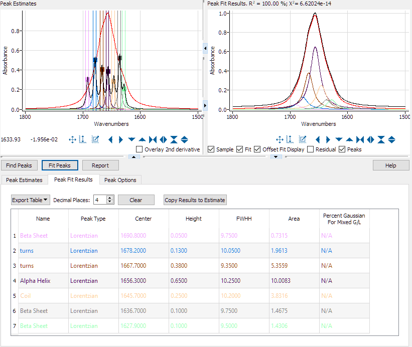Click horizontal expand icon under Peak Fit Results plot

(371, 139)
